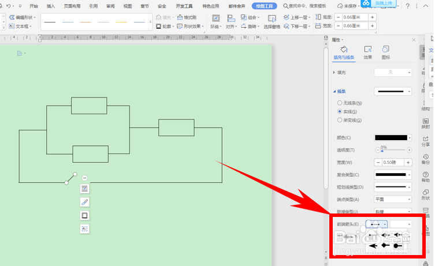Open the 开始 ribbon tab
This screenshot has width=435, height=266.
click(x=34, y=6)
